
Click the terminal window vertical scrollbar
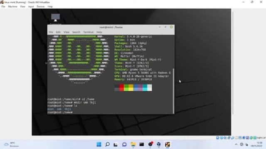click(173, 91)
